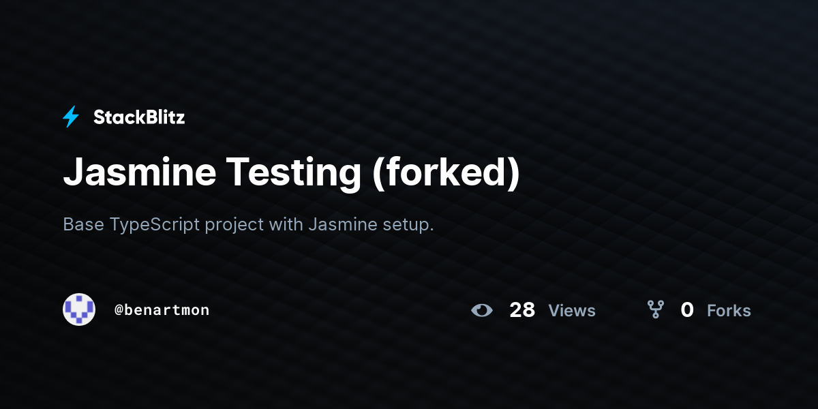This screenshot has height=409, width=818.
Task: Click the project description line
Action: click(248, 224)
